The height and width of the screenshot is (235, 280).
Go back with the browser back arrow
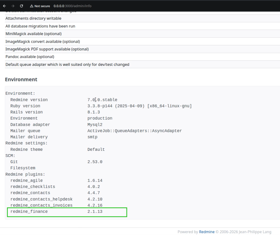click(x=5, y=6)
